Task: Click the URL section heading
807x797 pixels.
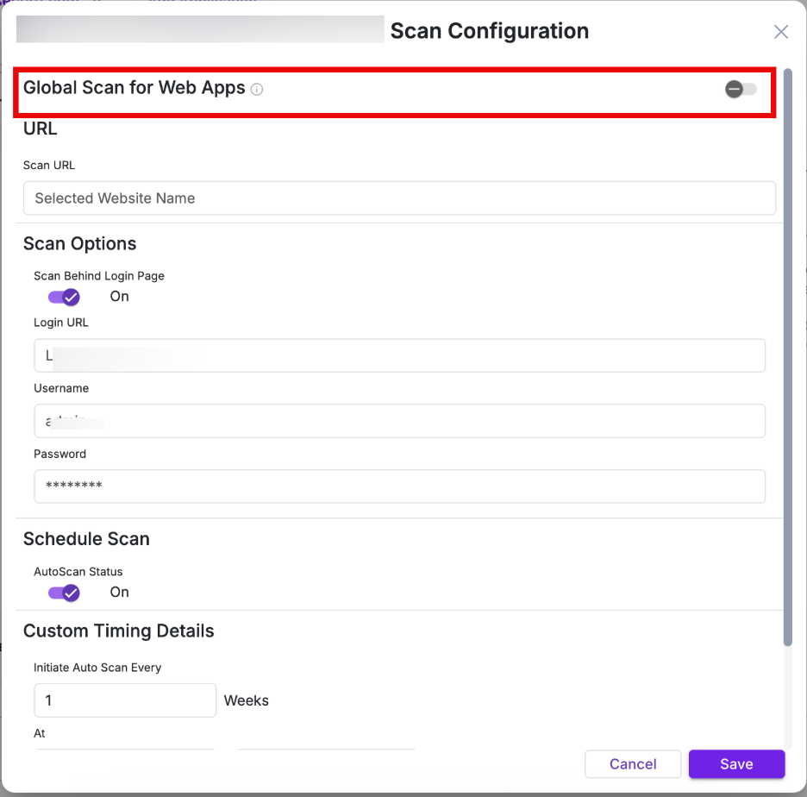Action: coord(41,129)
